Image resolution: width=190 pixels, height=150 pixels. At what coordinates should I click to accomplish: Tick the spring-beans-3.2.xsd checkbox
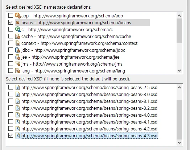click(x=11, y=108)
